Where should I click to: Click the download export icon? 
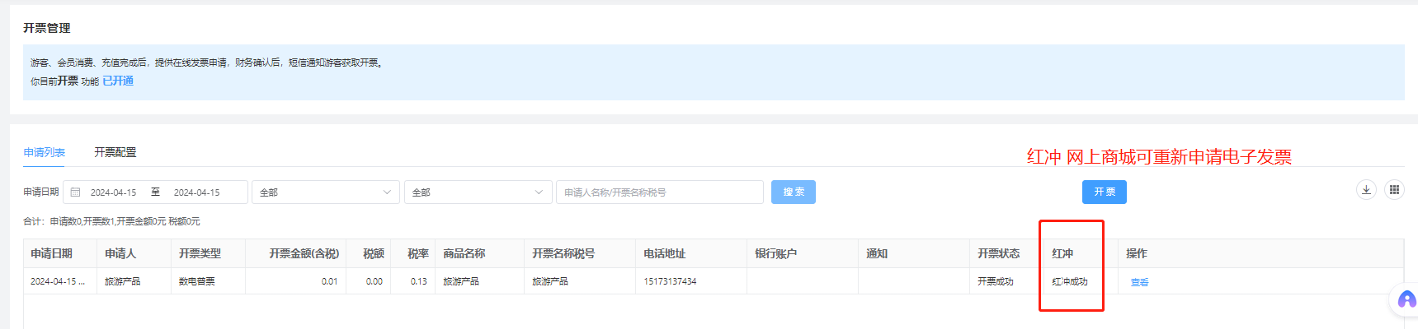(1366, 190)
